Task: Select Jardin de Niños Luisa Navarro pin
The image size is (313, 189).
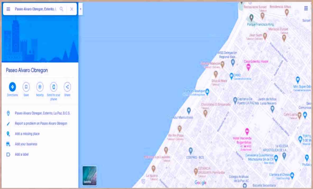Action: pyautogui.click(x=273, y=109)
